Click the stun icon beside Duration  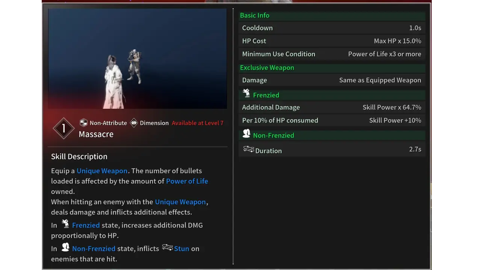[x=248, y=150]
